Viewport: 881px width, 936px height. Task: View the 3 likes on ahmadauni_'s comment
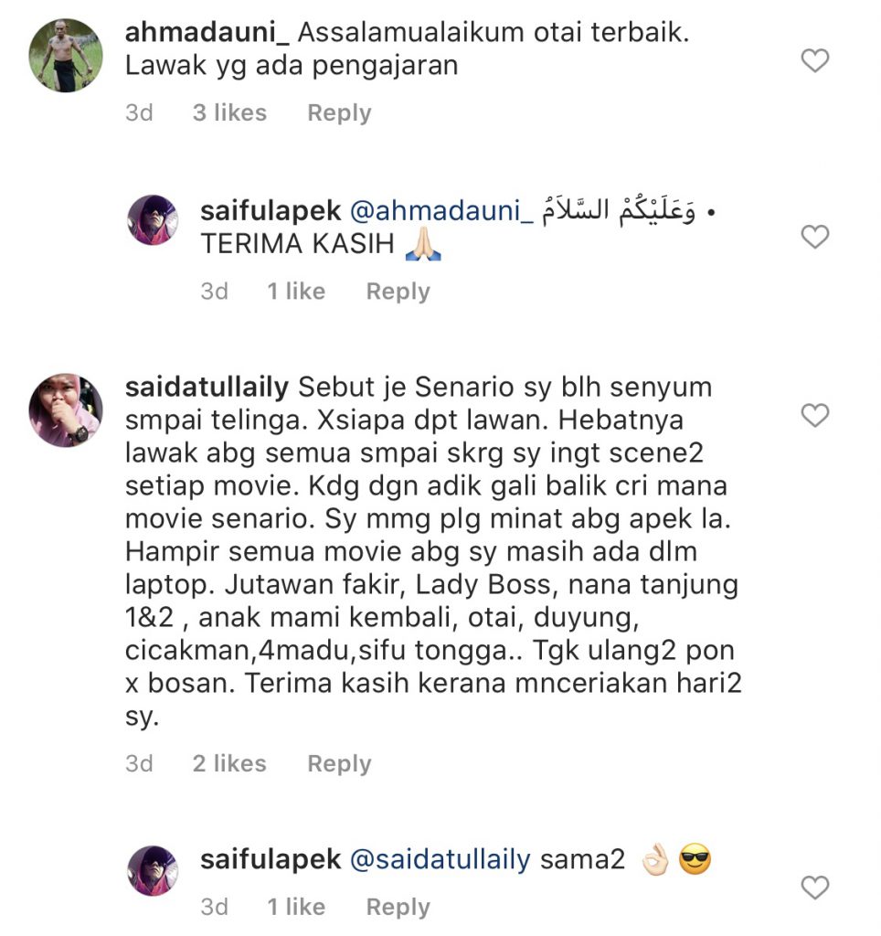[x=229, y=112]
